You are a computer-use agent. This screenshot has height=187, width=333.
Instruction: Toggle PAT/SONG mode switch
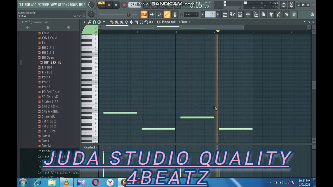point(101,5)
